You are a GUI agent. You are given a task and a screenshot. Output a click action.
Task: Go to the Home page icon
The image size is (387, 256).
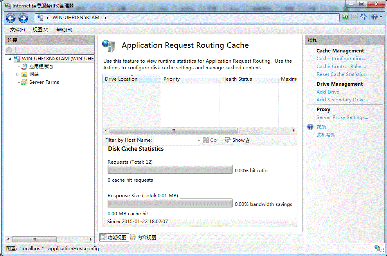coord(363,17)
